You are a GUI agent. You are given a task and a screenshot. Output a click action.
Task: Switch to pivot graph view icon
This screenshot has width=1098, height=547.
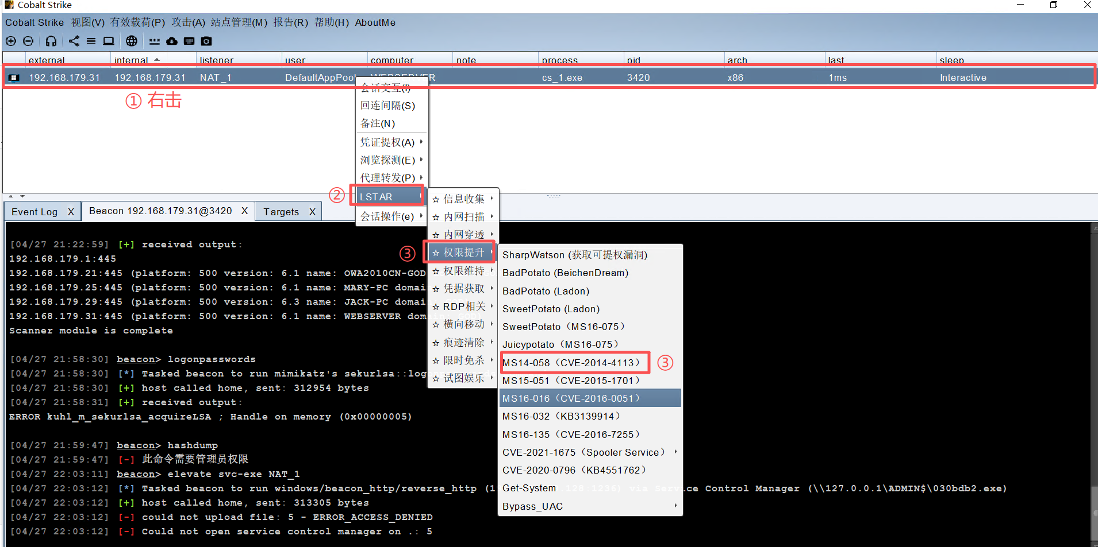[74, 41]
